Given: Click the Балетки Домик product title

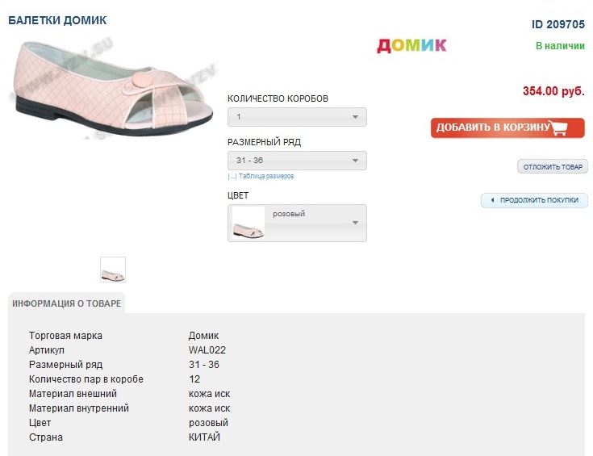Looking at the screenshot, I should 57,19.
